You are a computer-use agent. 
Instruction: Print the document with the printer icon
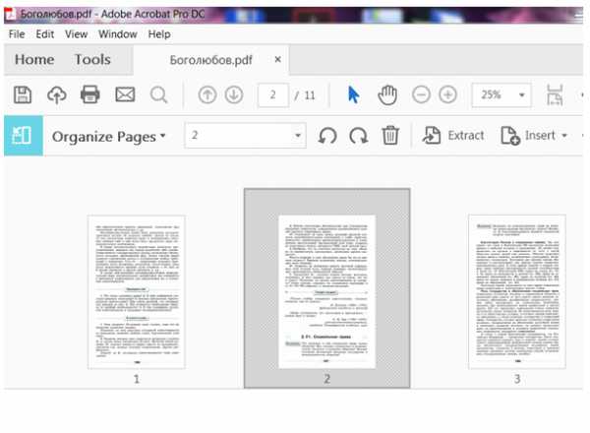click(90, 94)
